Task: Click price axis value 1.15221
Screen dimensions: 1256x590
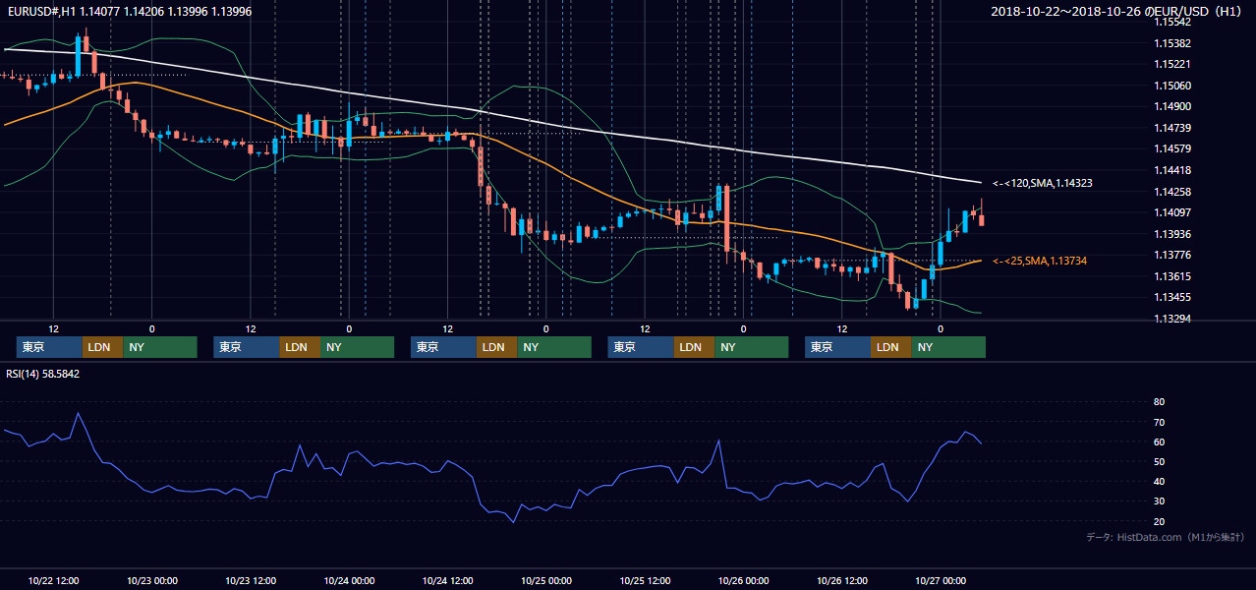Action: click(x=1172, y=64)
